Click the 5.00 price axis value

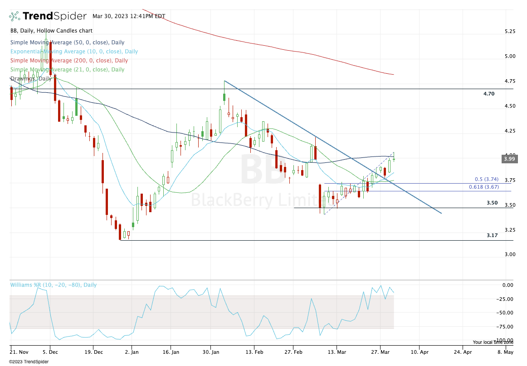(x=510, y=56)
